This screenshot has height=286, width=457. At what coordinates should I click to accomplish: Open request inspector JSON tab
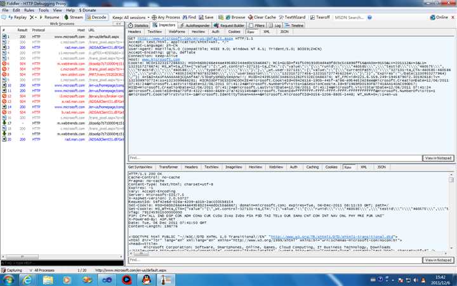point(284,32)
